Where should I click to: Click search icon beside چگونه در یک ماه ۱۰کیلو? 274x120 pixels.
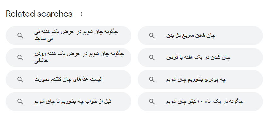[152, 101]
